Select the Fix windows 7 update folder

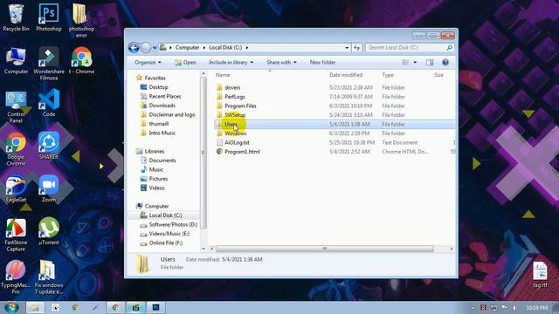point(49,277)
